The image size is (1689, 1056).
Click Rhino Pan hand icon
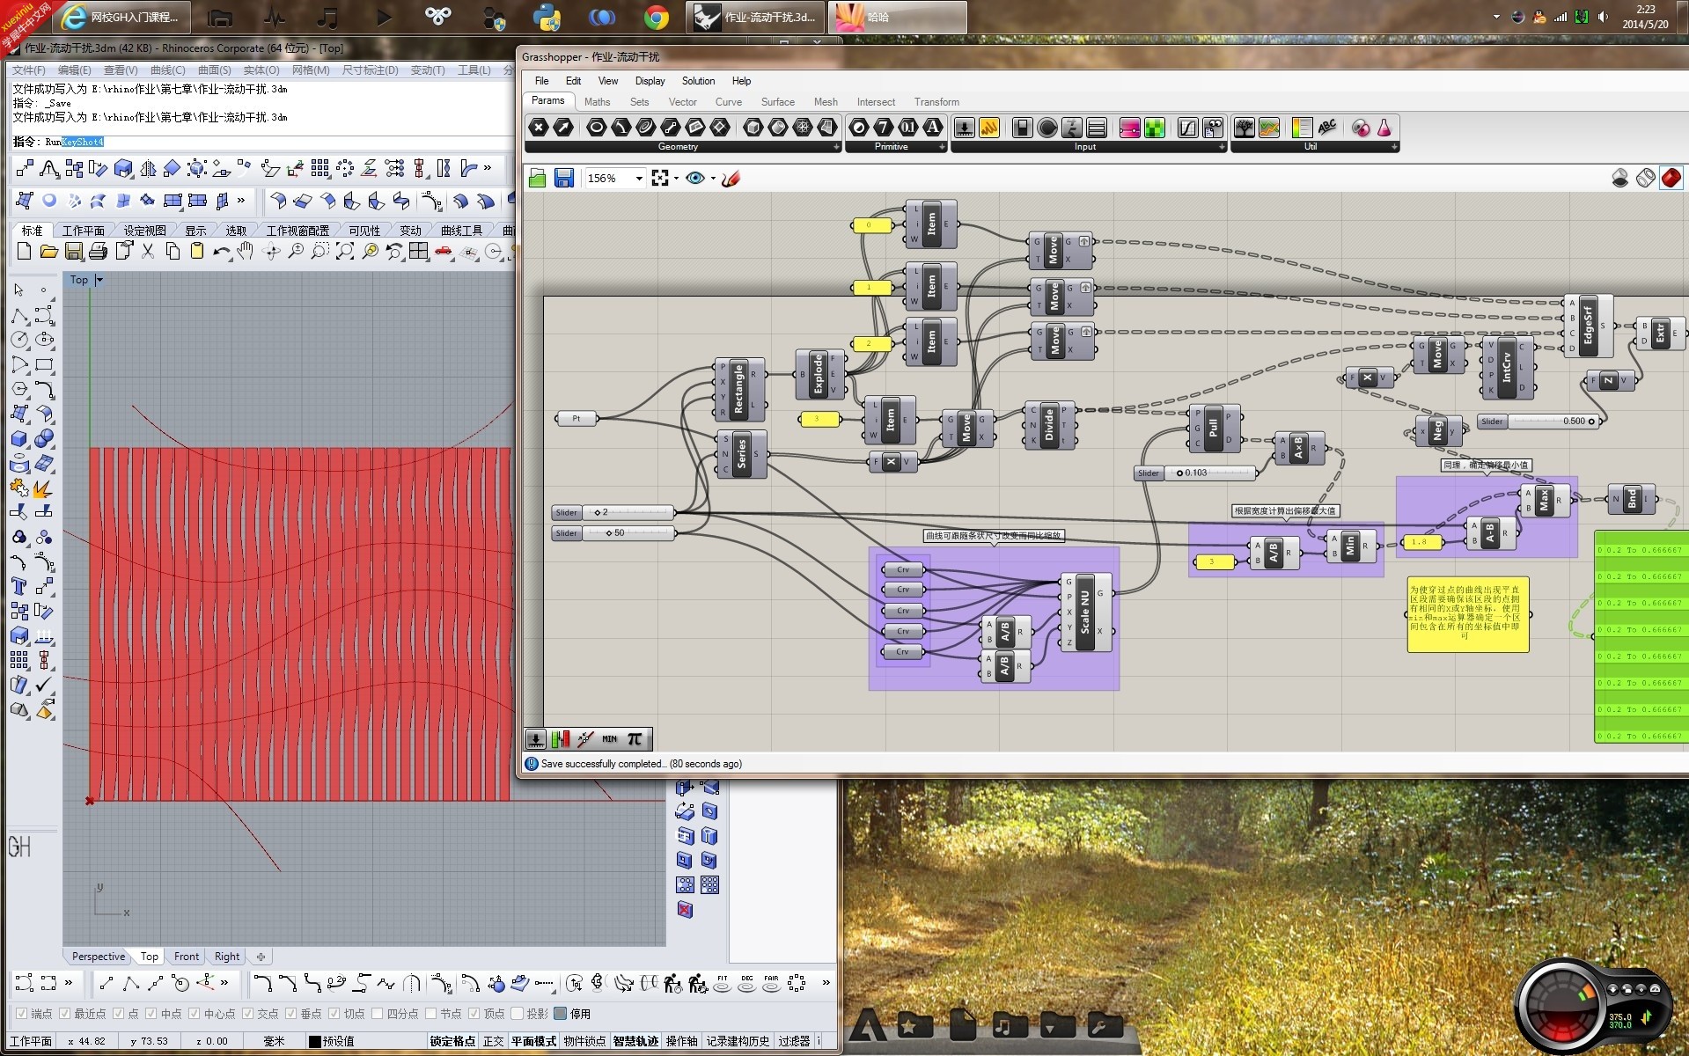pyautogui.click(x=246, y=252)
